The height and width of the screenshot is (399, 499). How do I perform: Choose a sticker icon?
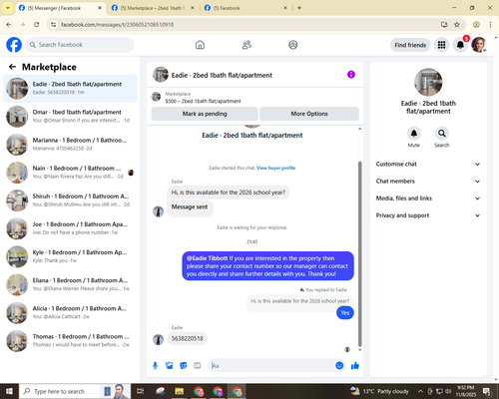coord(184,366)
